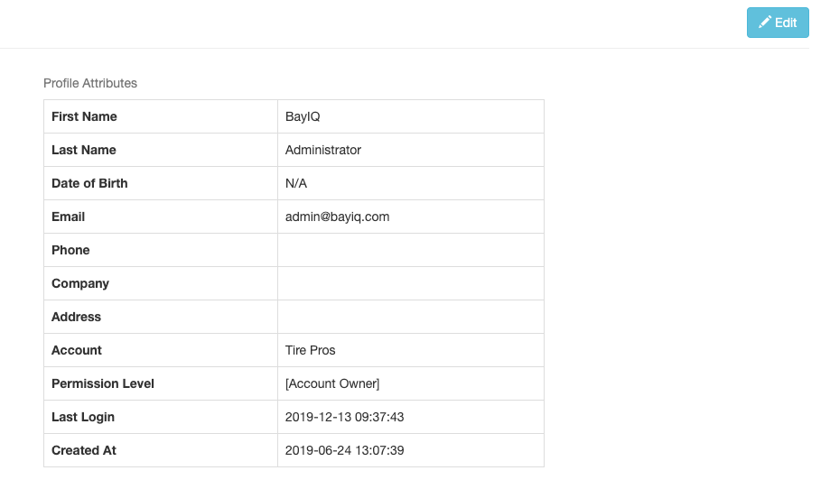Click the Last Login row label
Viewport: 830px width, 489px height.
[82, 417]
